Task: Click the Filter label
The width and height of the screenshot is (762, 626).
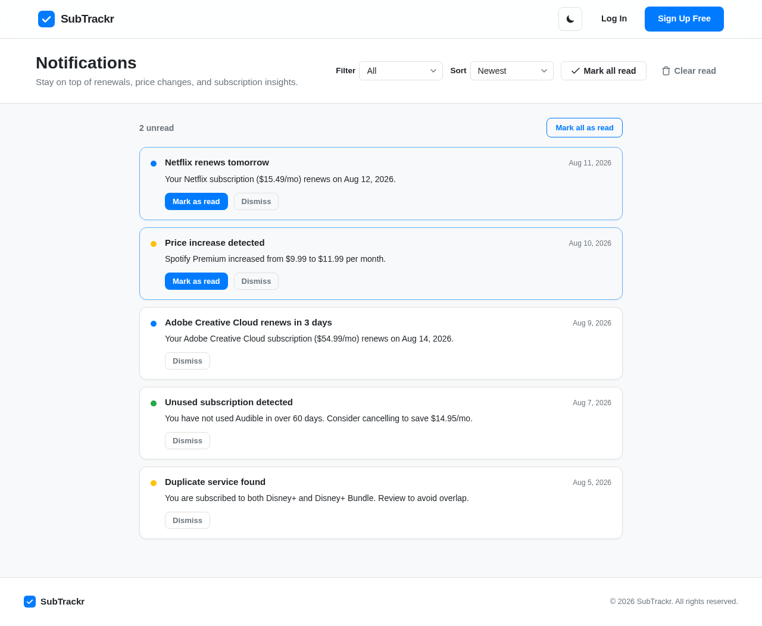Action: (345, 71)
